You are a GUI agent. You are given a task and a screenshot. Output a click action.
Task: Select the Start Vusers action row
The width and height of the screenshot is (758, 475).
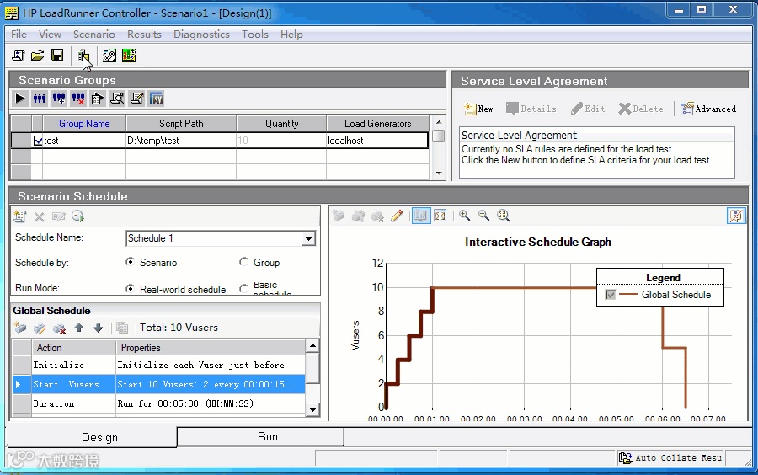tap(158, 384)
